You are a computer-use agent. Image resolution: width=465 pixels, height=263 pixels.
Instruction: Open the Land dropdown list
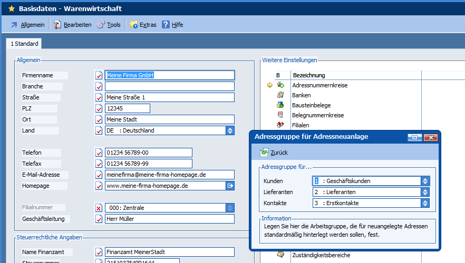[230, 130]
